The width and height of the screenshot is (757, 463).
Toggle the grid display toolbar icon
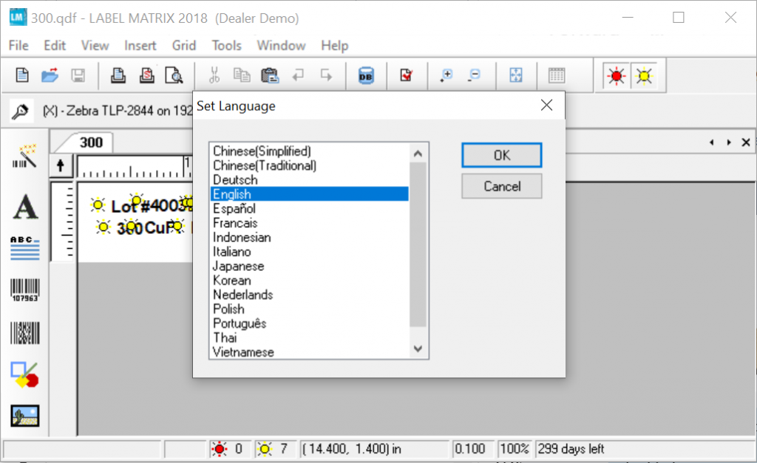pyautogui.click(x=557, y=75)
